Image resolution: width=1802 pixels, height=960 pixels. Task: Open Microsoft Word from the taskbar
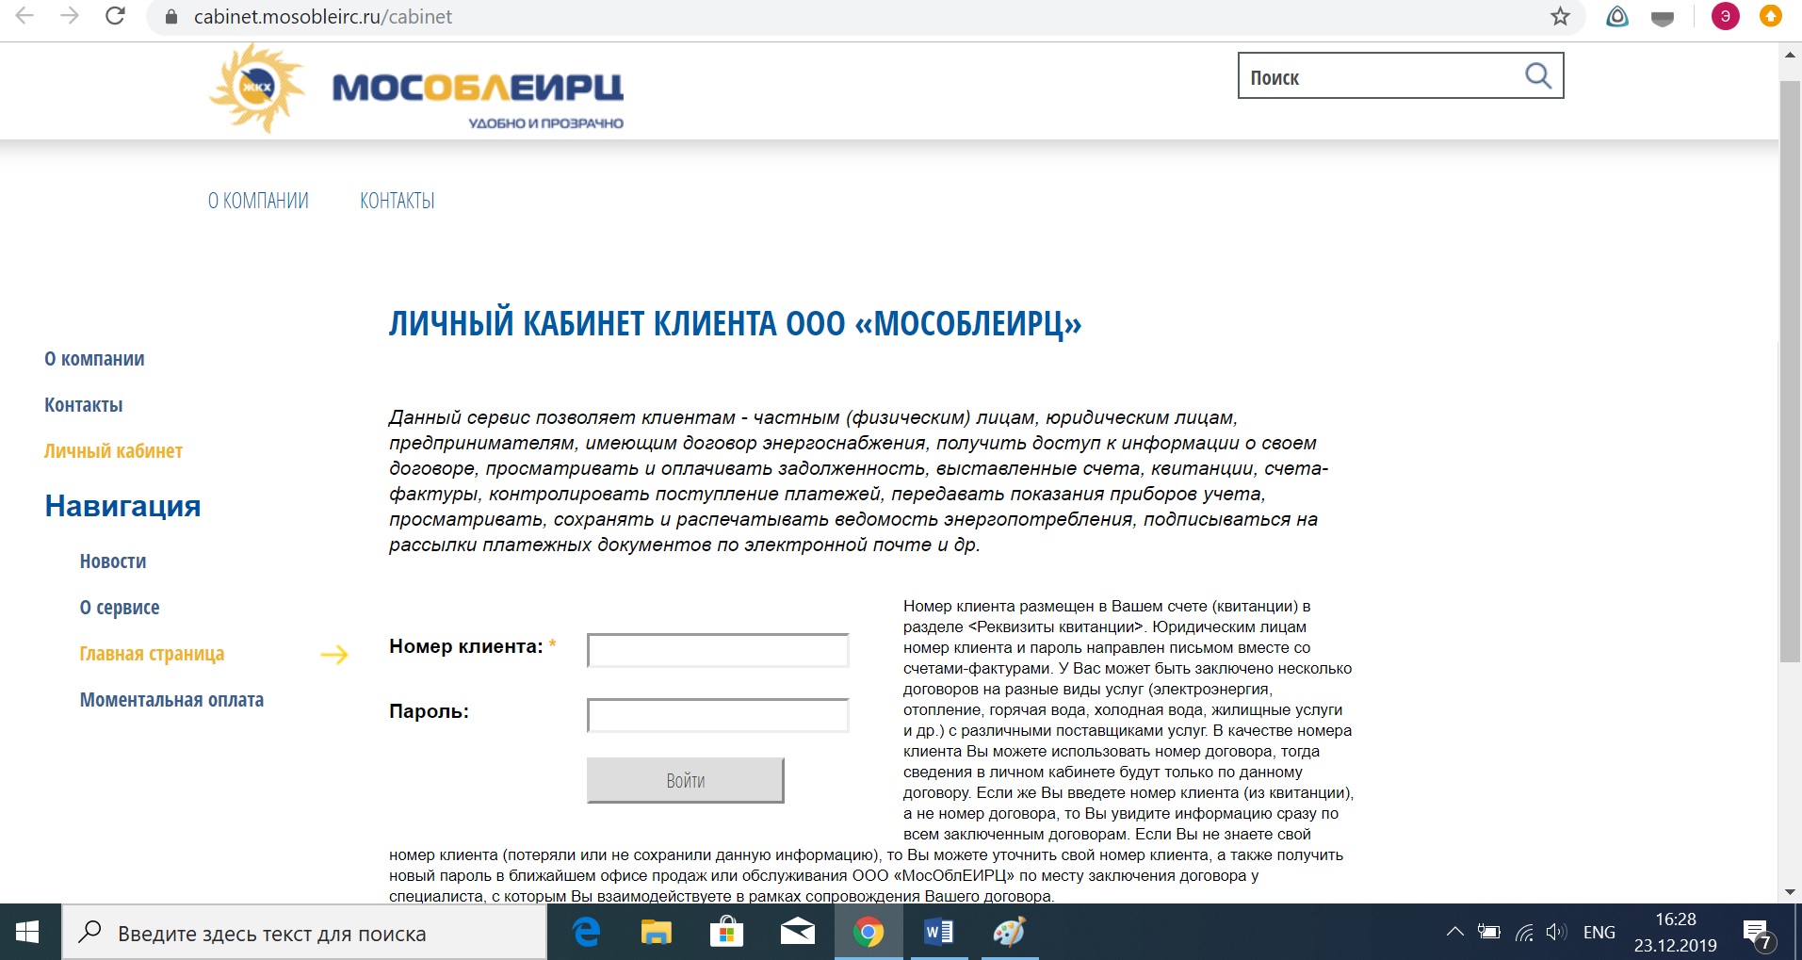(938, 933)
